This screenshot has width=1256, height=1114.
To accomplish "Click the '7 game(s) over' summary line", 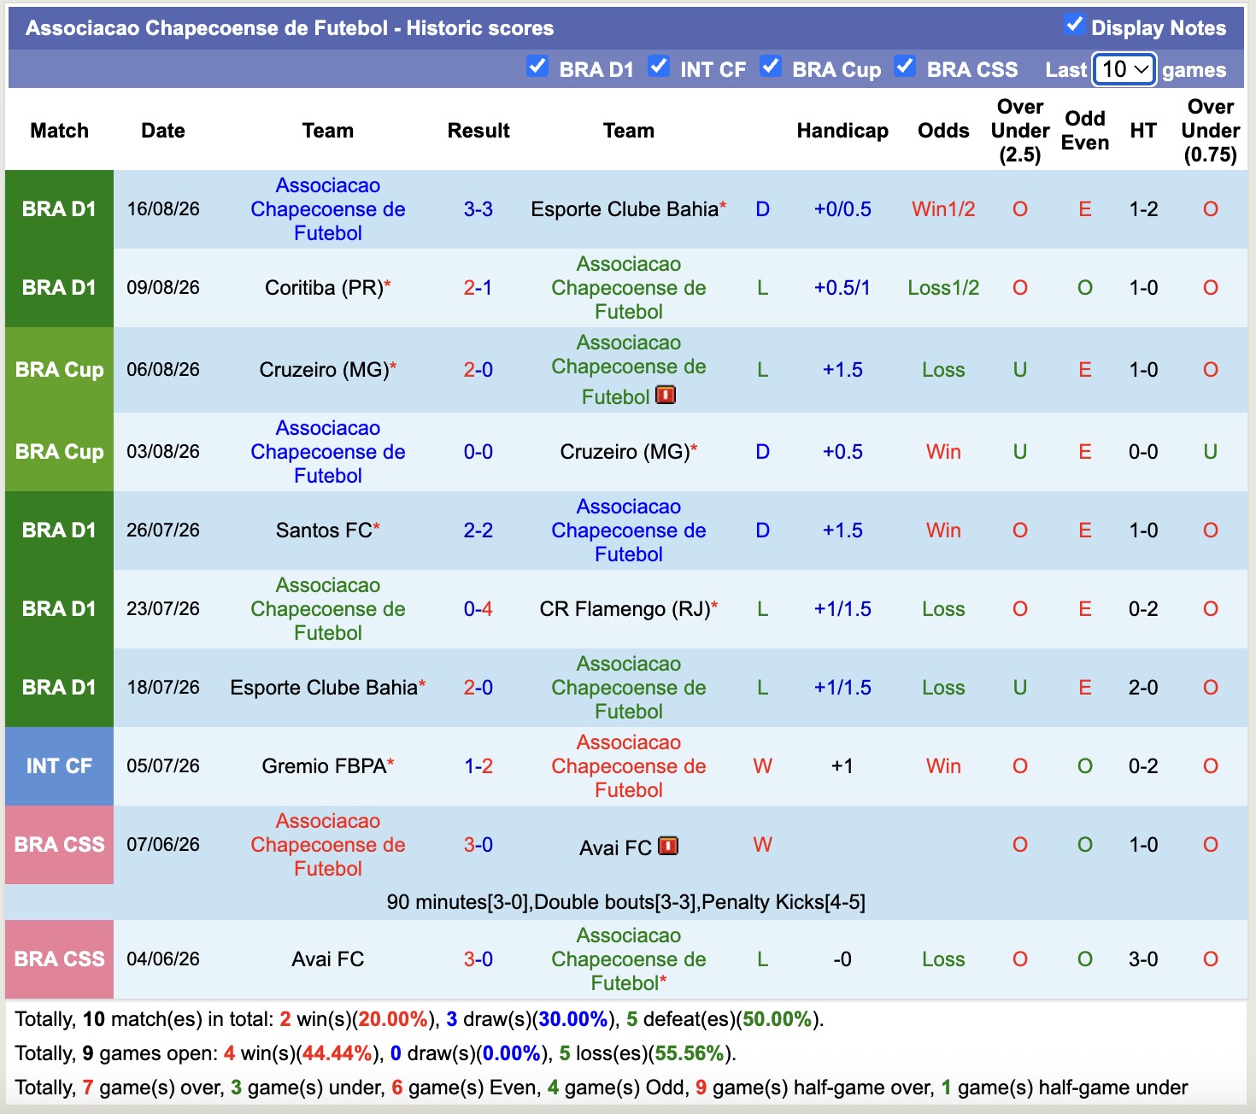I will 602,1088.
